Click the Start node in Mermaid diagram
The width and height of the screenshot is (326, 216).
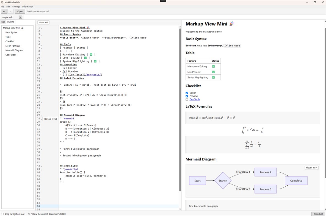tap(198, 181)
